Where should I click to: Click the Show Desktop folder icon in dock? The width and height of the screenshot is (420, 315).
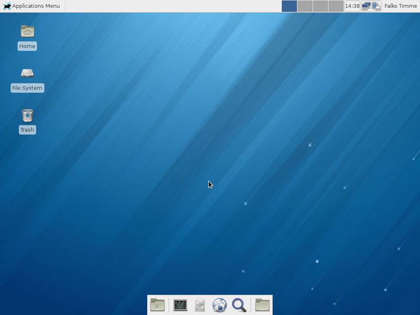[157, 305]
